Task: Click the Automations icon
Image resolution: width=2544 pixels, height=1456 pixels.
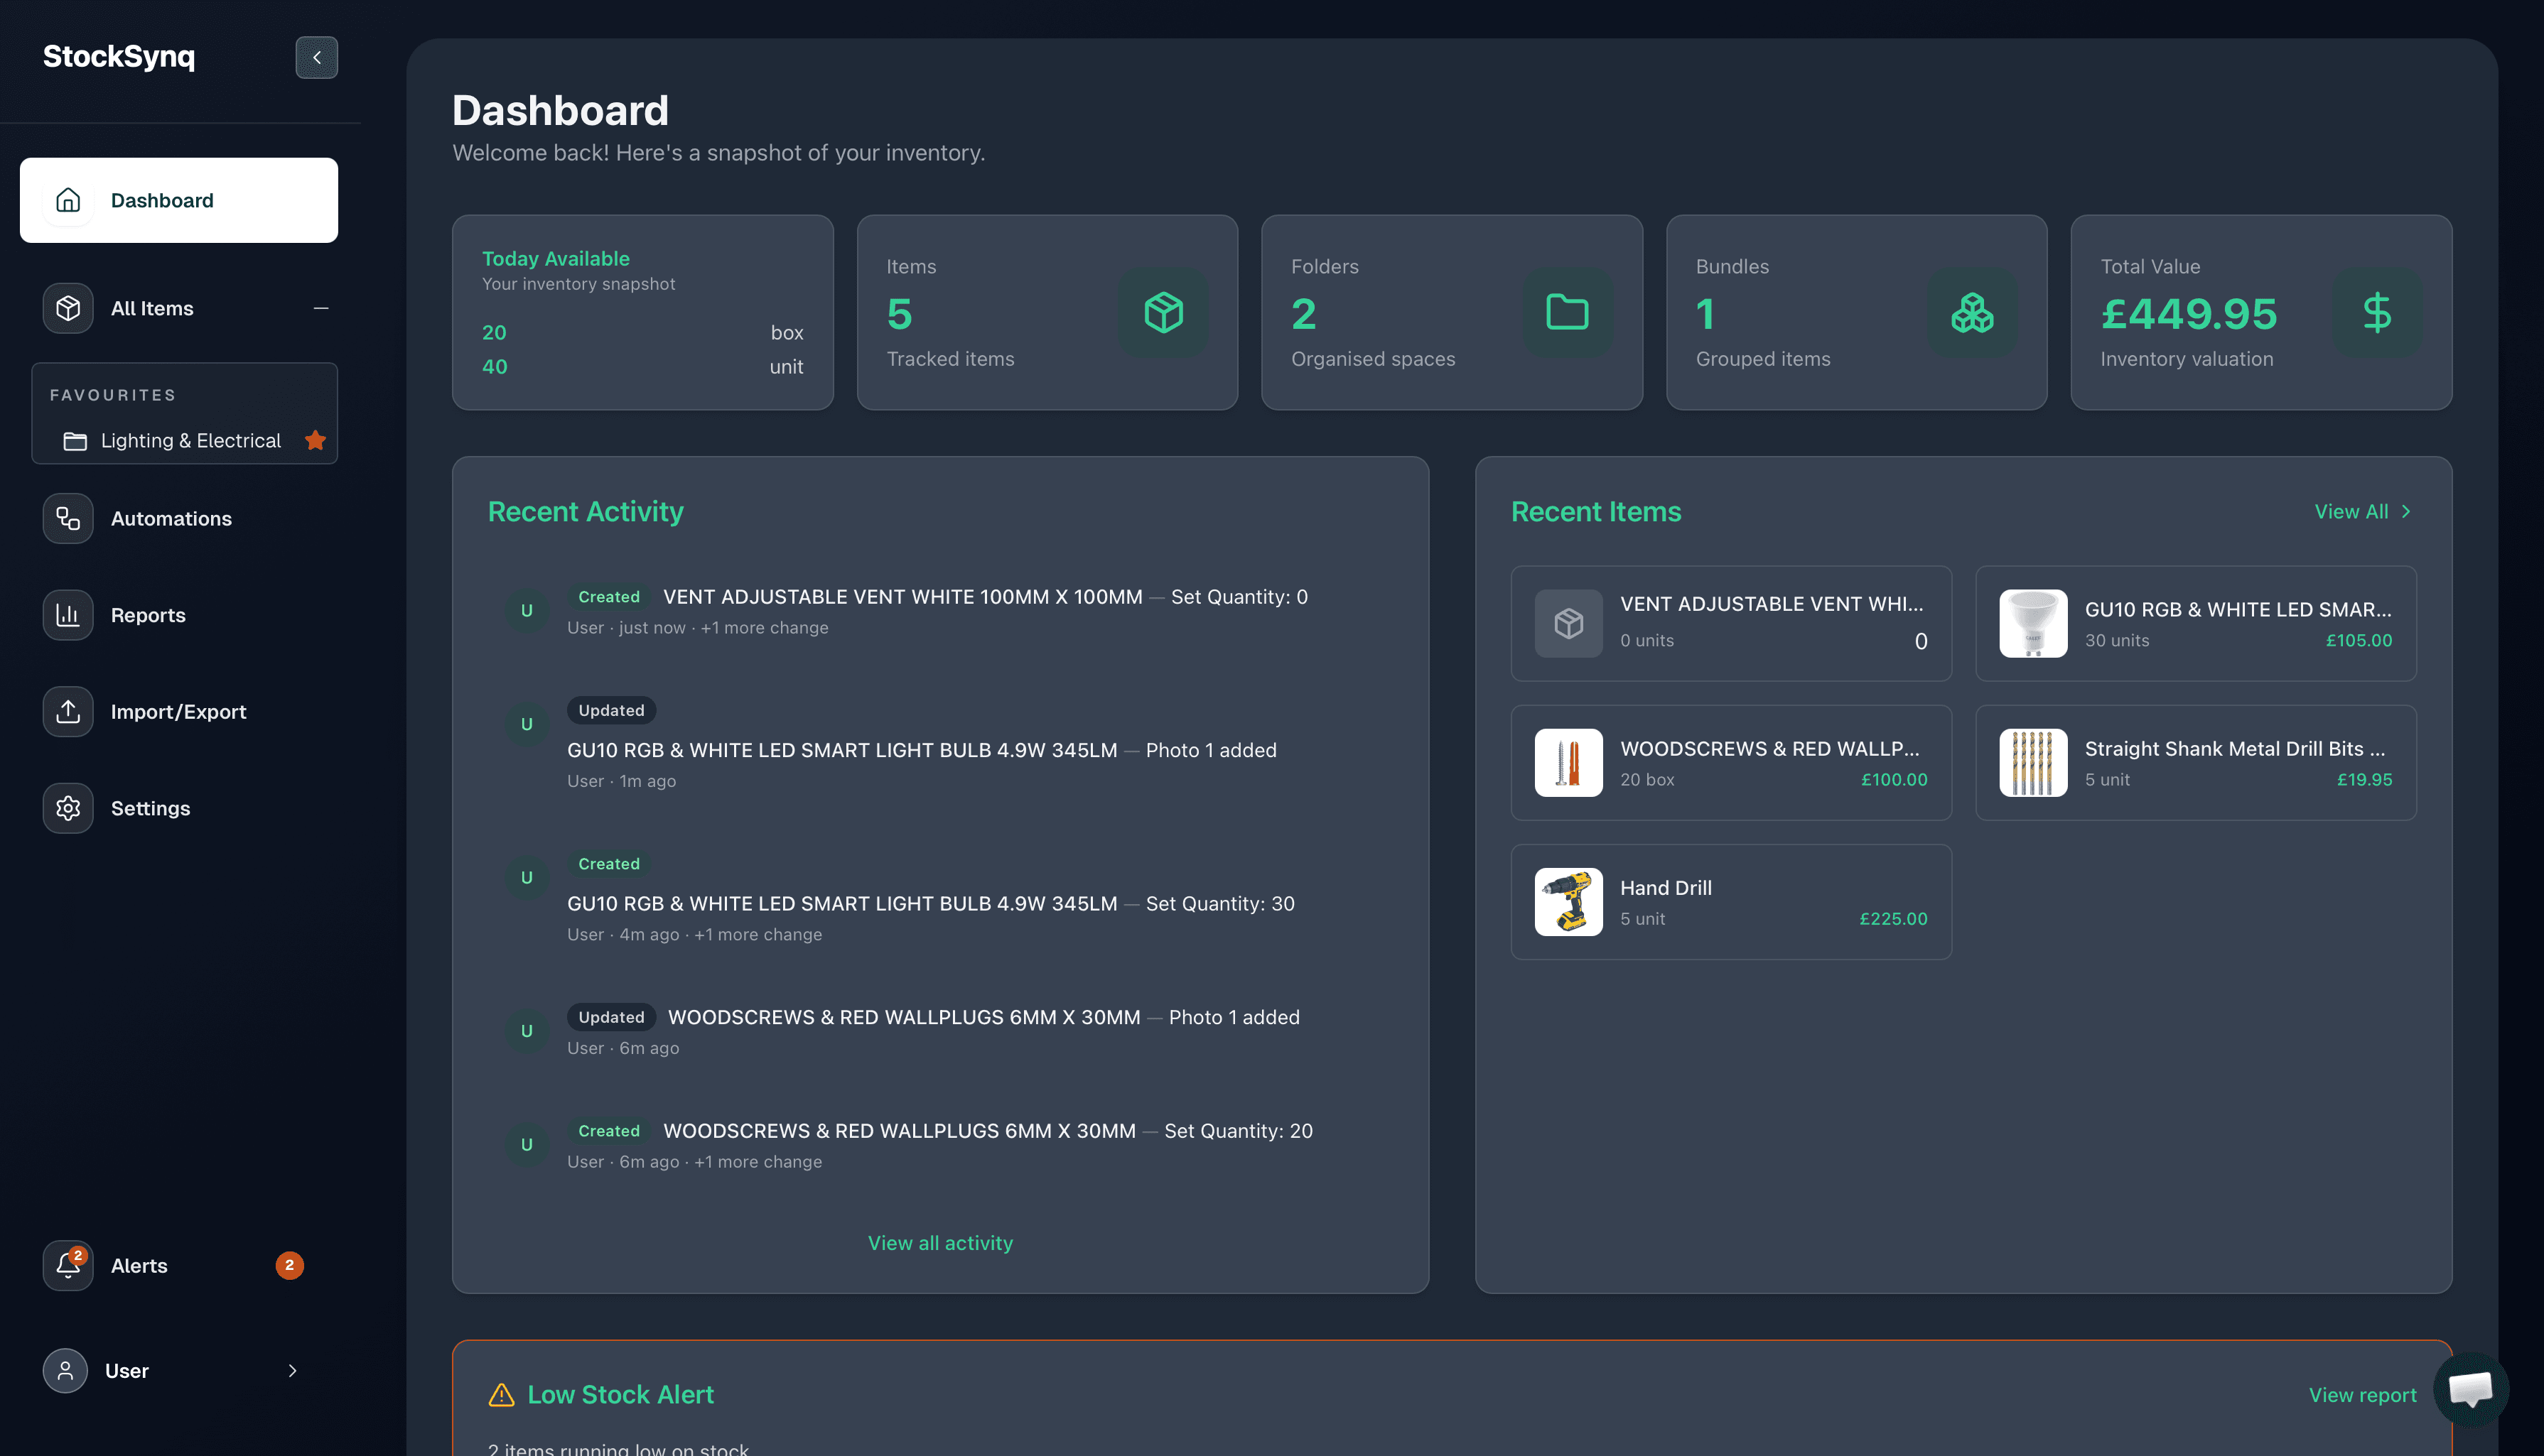Action: 68,518
